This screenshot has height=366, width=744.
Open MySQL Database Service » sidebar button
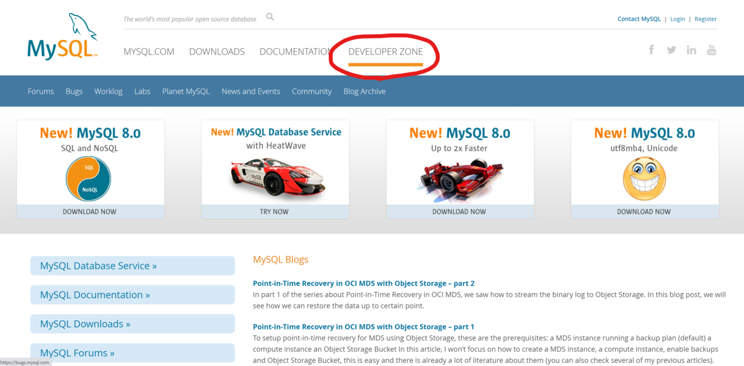pos(133,266)
